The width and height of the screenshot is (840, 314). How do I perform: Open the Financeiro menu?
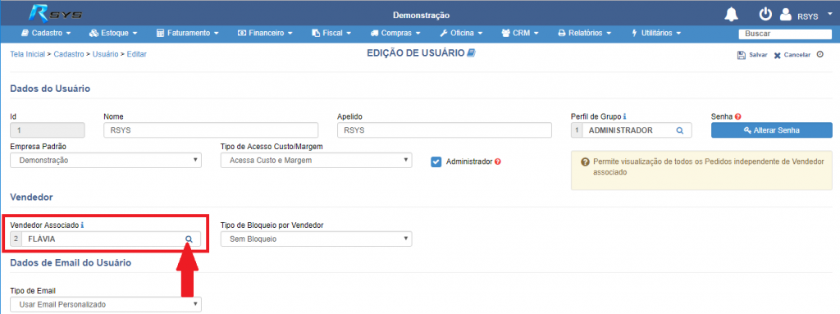click(x=265, y=34)
